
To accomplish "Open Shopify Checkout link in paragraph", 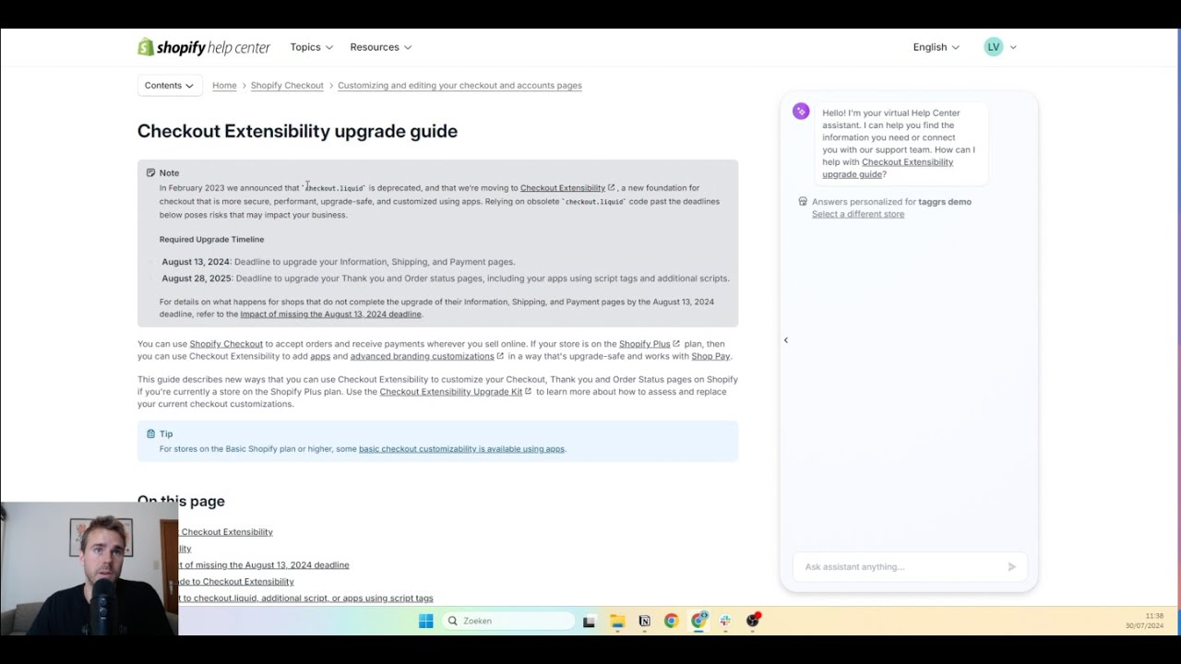I will tap(226, 344).
